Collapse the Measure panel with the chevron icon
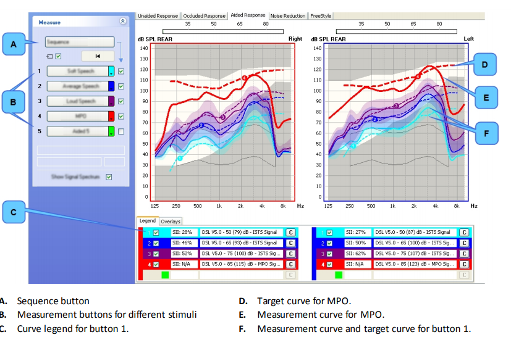The image size is (511, 348). point(123,21)
